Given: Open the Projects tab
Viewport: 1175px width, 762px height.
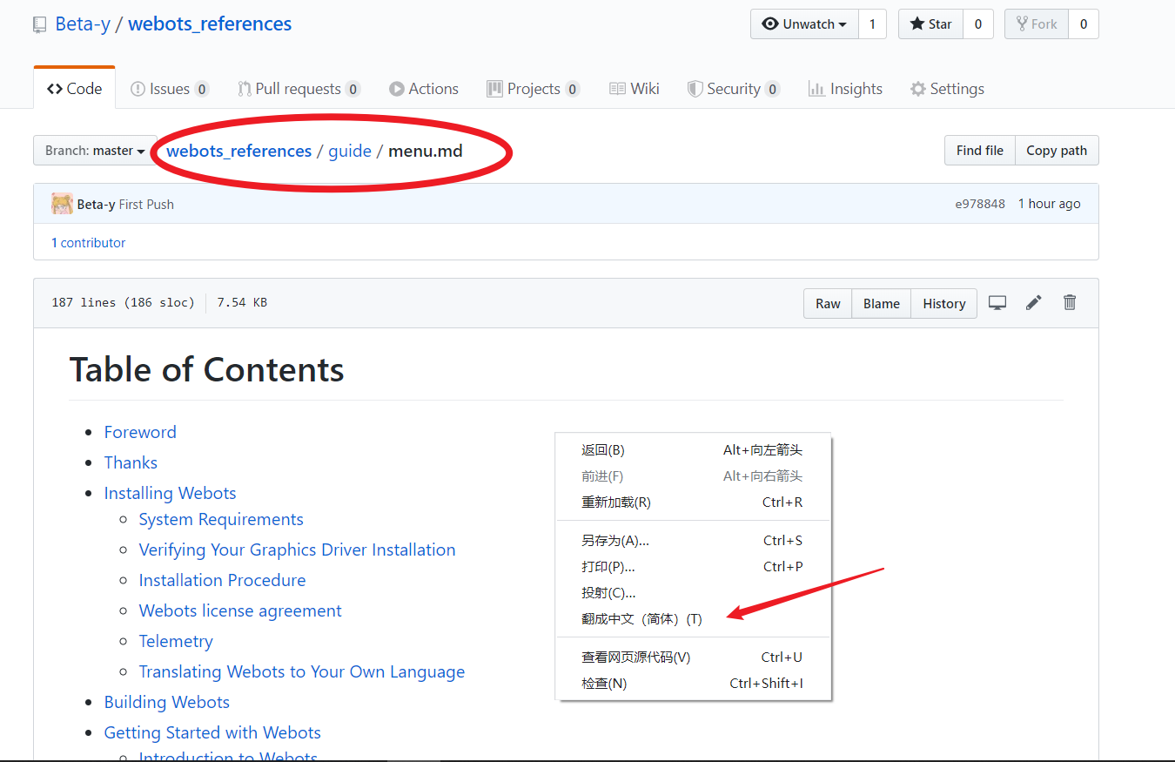Looking at the screenshot, I should [534, 88].
